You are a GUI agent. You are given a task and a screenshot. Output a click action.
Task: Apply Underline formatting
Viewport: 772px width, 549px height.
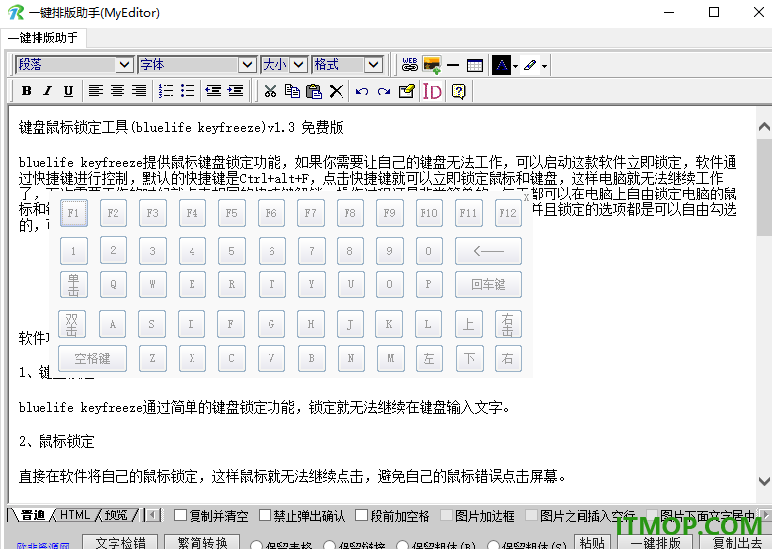(68, 91)
